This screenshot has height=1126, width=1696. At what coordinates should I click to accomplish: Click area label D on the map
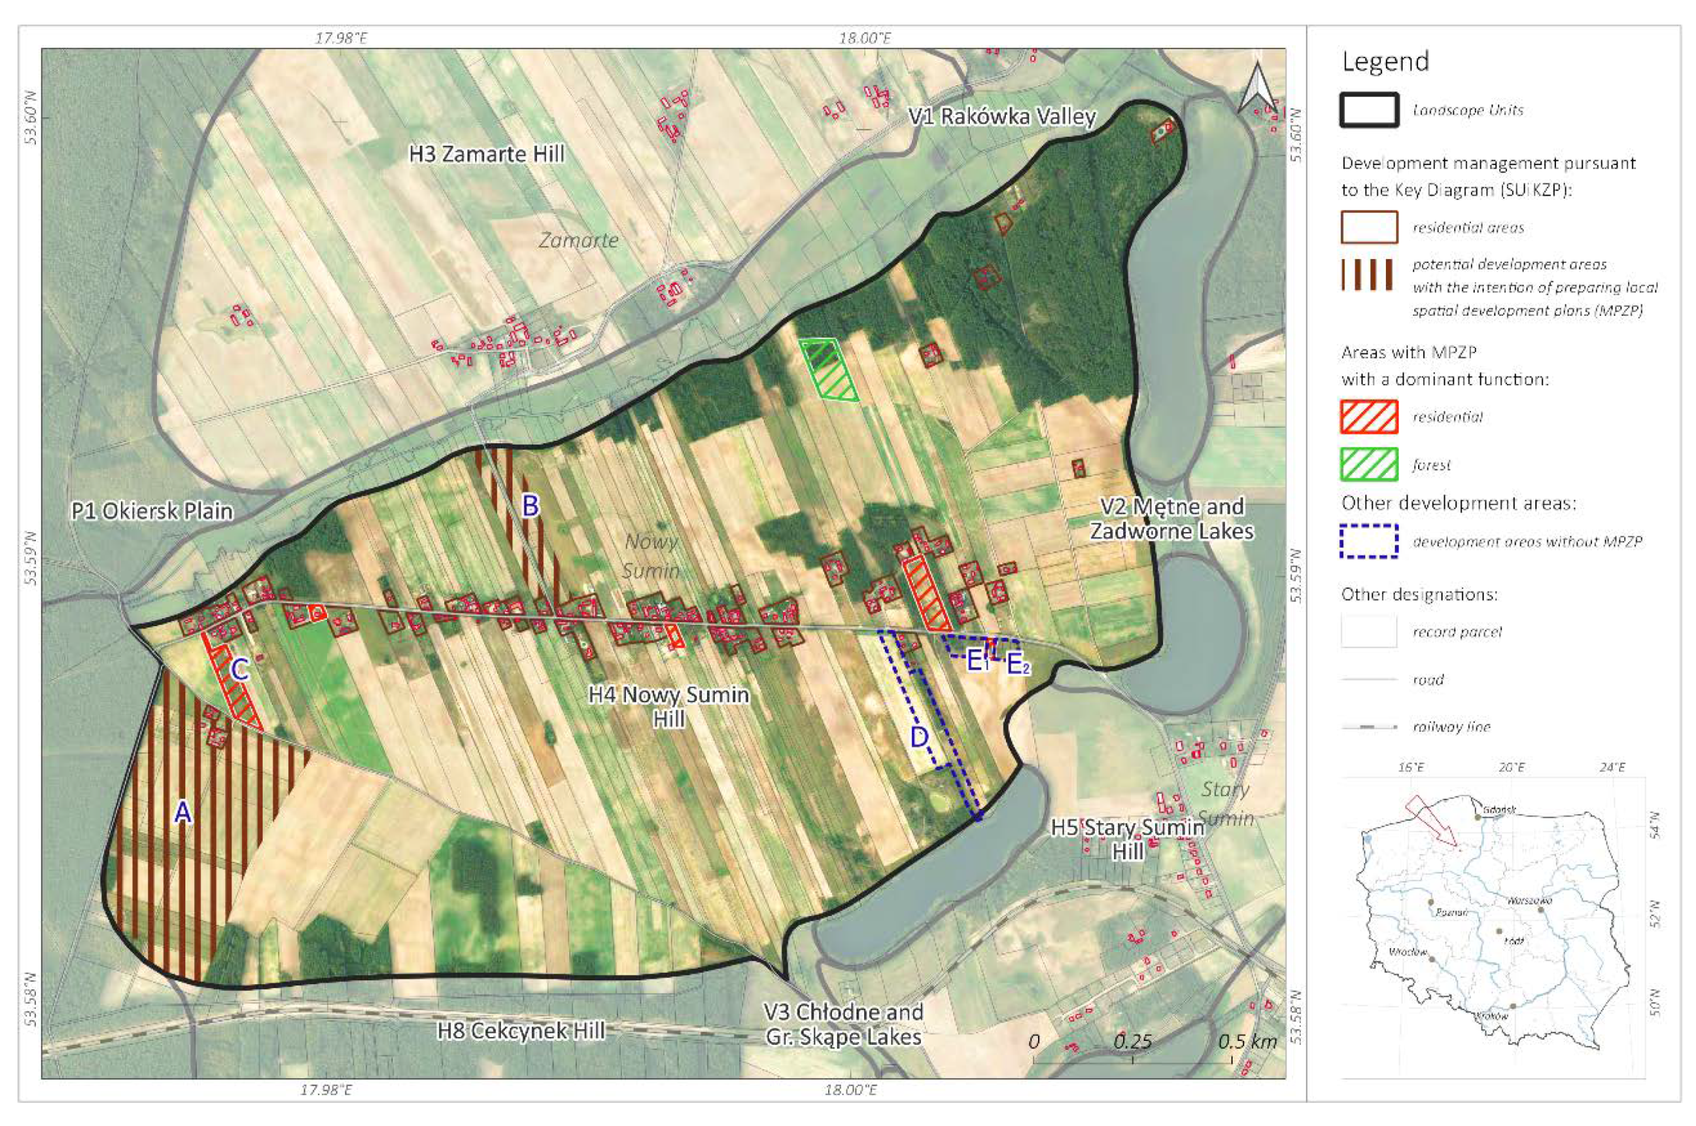(x=920, y=738)
